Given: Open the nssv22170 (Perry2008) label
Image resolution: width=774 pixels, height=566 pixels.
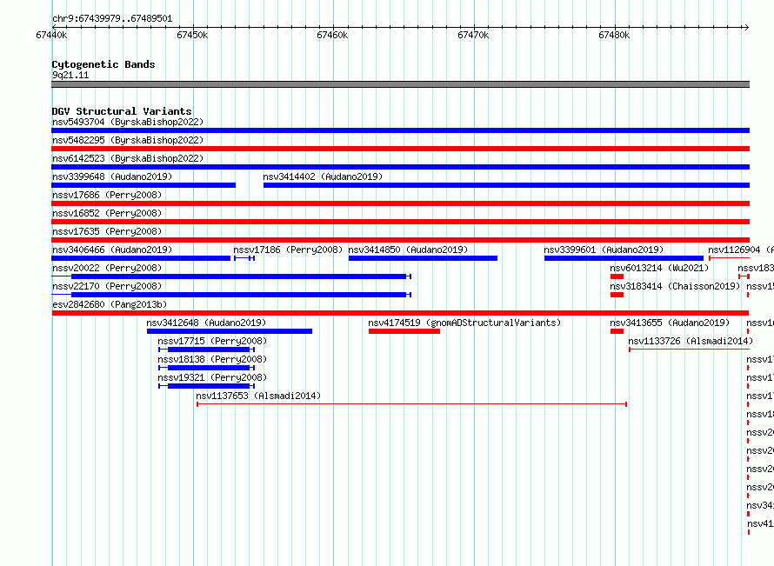Looking at the screenshot, I should click(x=107, y=286).
